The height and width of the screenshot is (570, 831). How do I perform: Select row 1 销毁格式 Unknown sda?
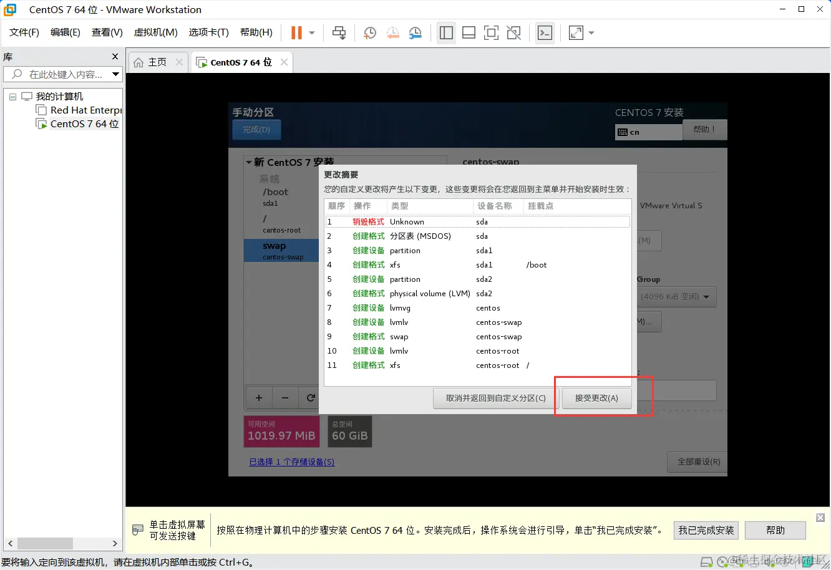coord(477,222)
